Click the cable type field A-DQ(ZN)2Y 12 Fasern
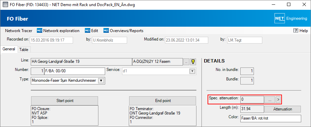 tap(157, 62)
